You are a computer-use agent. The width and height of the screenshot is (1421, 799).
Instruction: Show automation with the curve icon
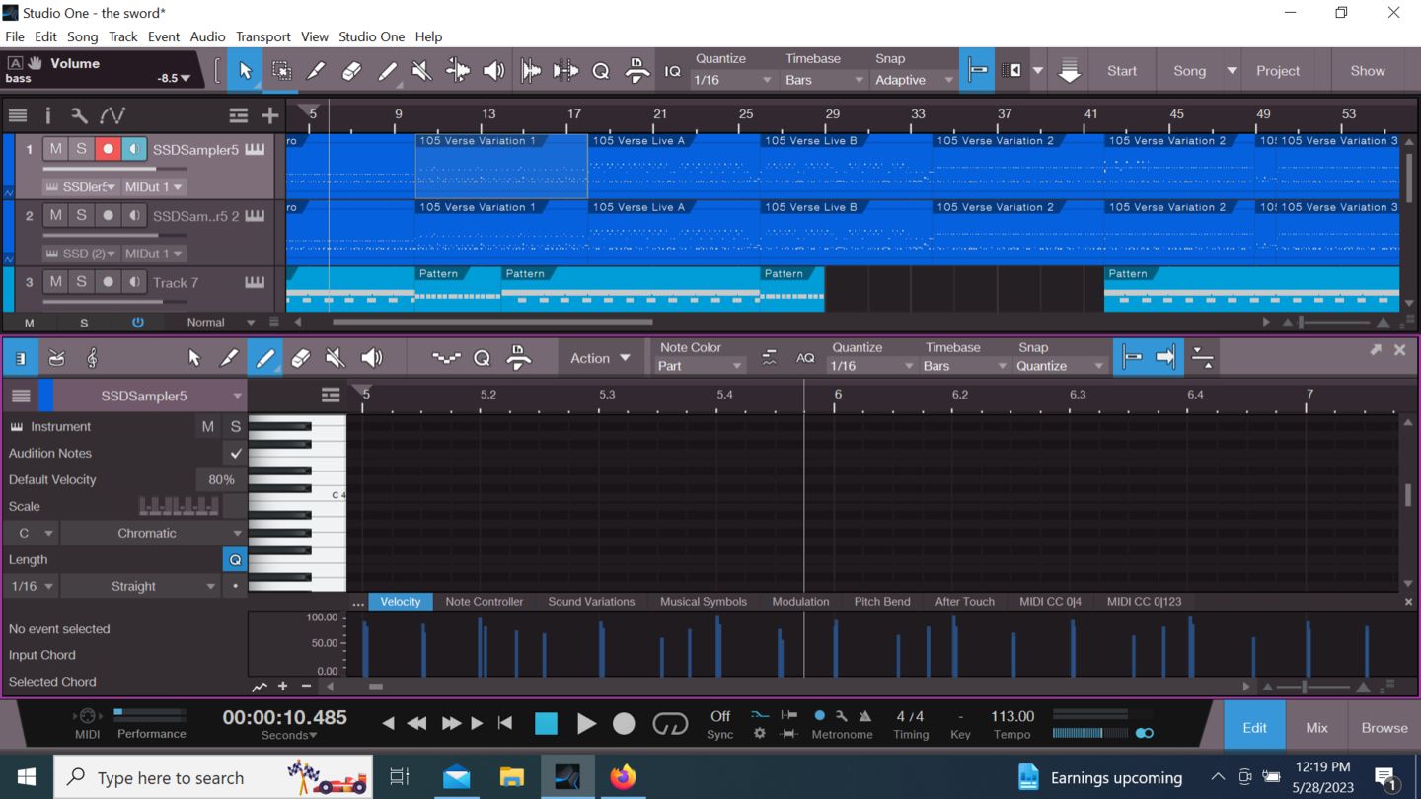point(112,115)
